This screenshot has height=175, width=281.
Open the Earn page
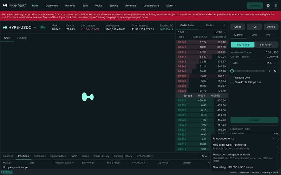pyautogui.click(x=85, y=6)
